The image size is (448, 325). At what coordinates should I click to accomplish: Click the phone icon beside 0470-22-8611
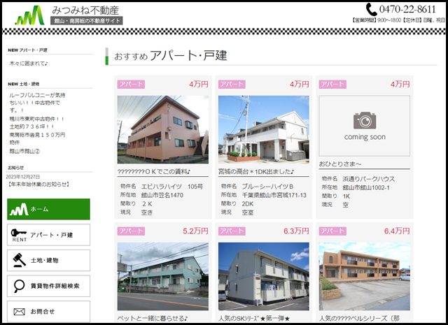[x=371, y=9]
